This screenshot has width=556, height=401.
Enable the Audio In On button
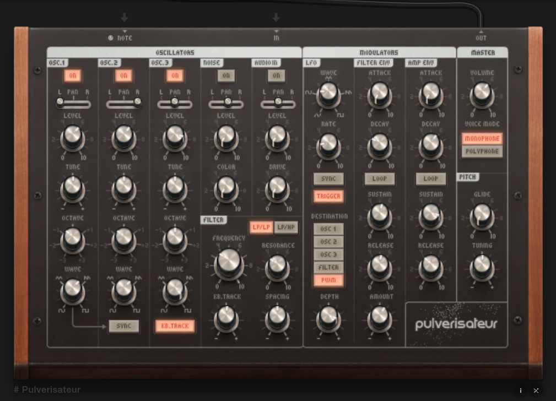coord(277,75)
